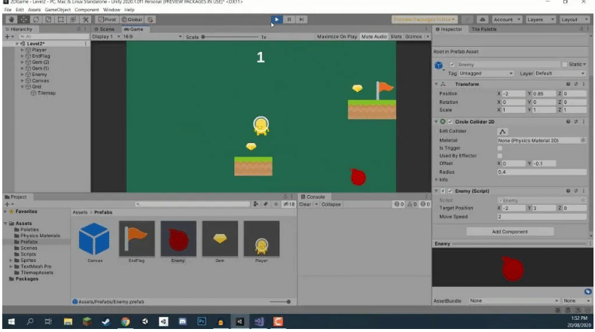The image size is (595, 332).
Task: Enable the Used By Effector checkbox
Action: 501,156
